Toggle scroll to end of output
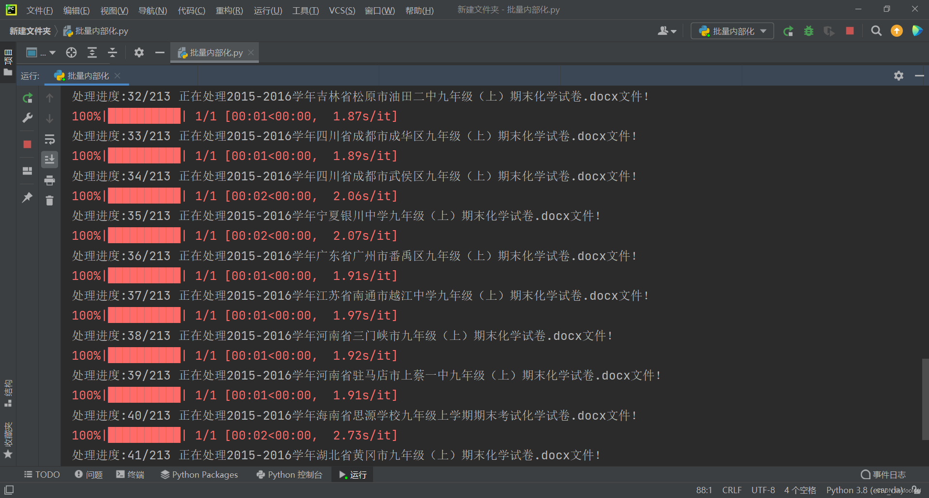929x498 pixels. click(49, 160)
